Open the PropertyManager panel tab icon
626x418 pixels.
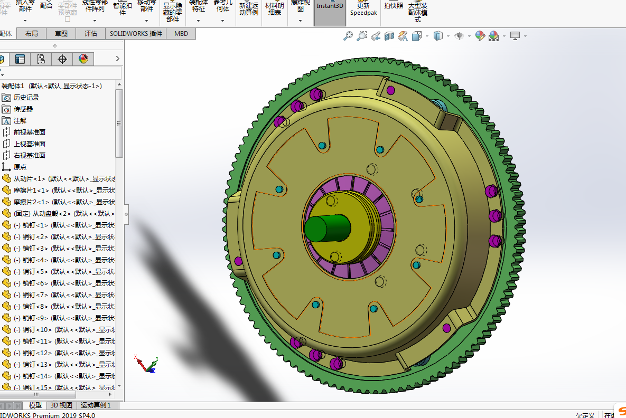pos(20,59)
